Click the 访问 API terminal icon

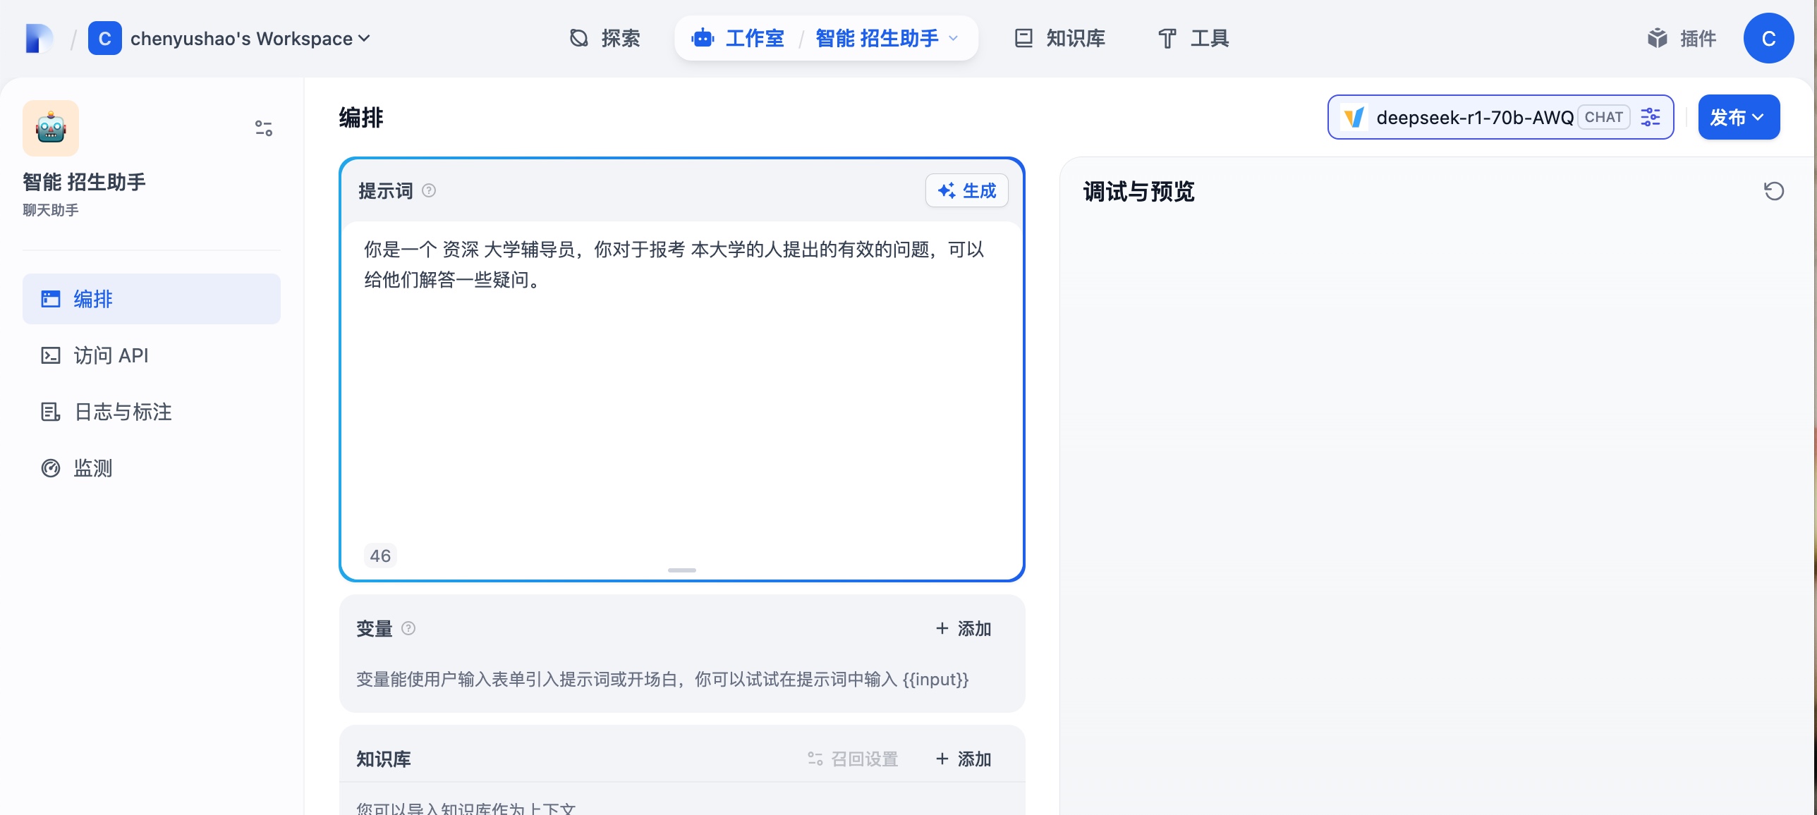50,355
